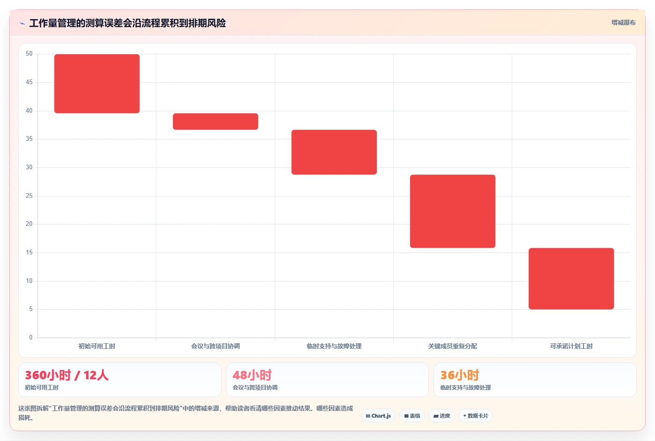655x441 pixels.
Task: Click the y-axis value 25
Action: [29, 195]
